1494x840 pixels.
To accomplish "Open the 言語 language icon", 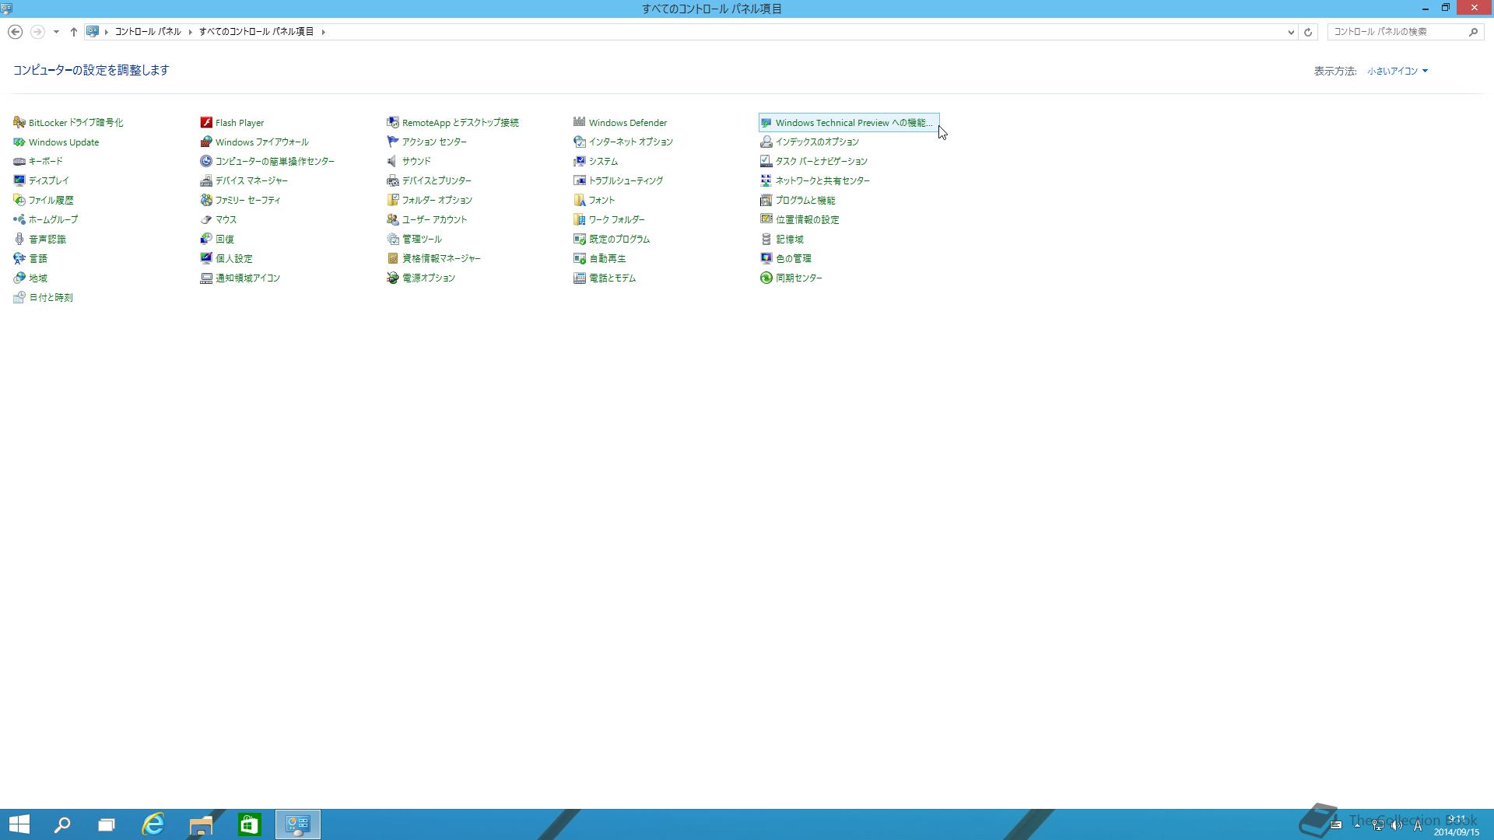I will 19,258.
